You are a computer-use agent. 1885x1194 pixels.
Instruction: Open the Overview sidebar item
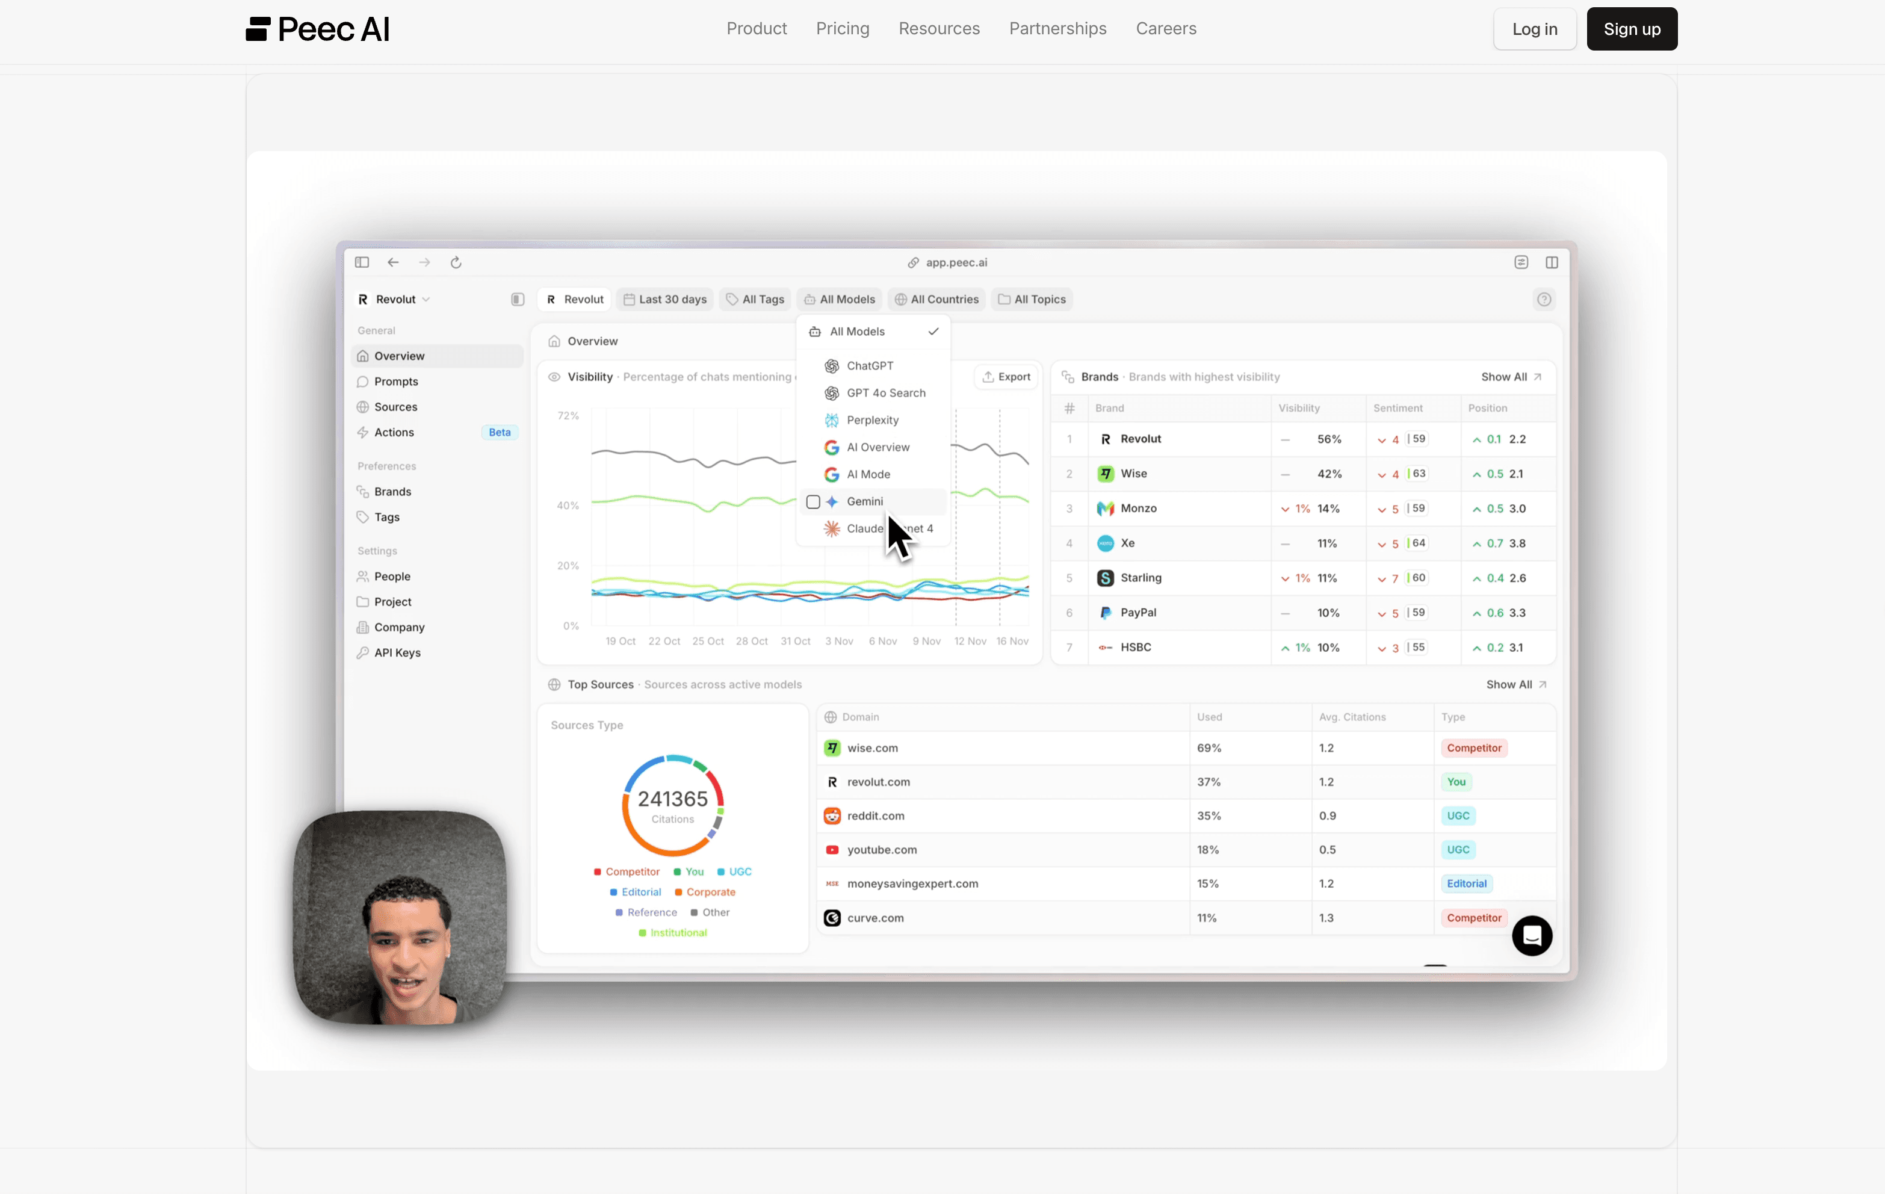click(x=437, y=356)
